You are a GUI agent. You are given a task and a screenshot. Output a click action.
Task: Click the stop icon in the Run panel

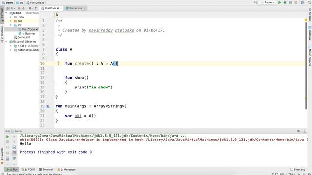8,142
